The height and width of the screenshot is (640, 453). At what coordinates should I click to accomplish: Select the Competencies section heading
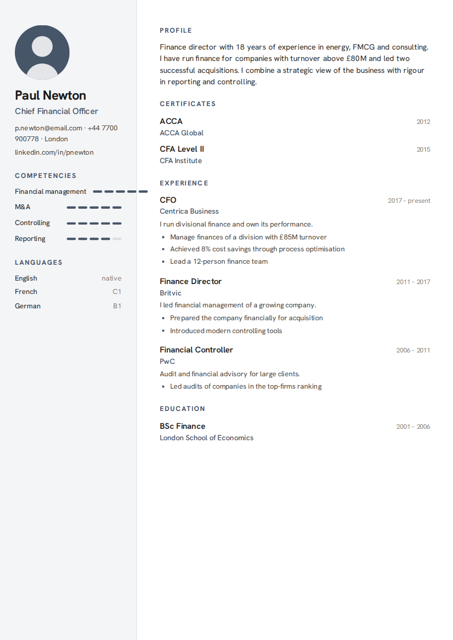point(46,175)
